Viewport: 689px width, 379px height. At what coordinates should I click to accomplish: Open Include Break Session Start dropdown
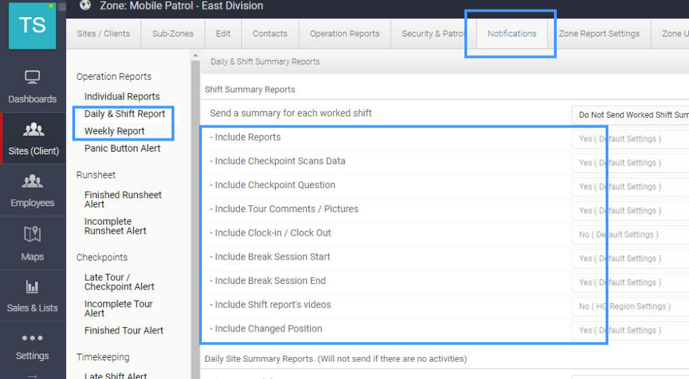click(x=630, y=258)
